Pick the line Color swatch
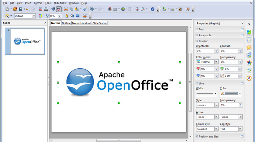The height and width of the screenshot is (142, 255). tap(232, 94)
